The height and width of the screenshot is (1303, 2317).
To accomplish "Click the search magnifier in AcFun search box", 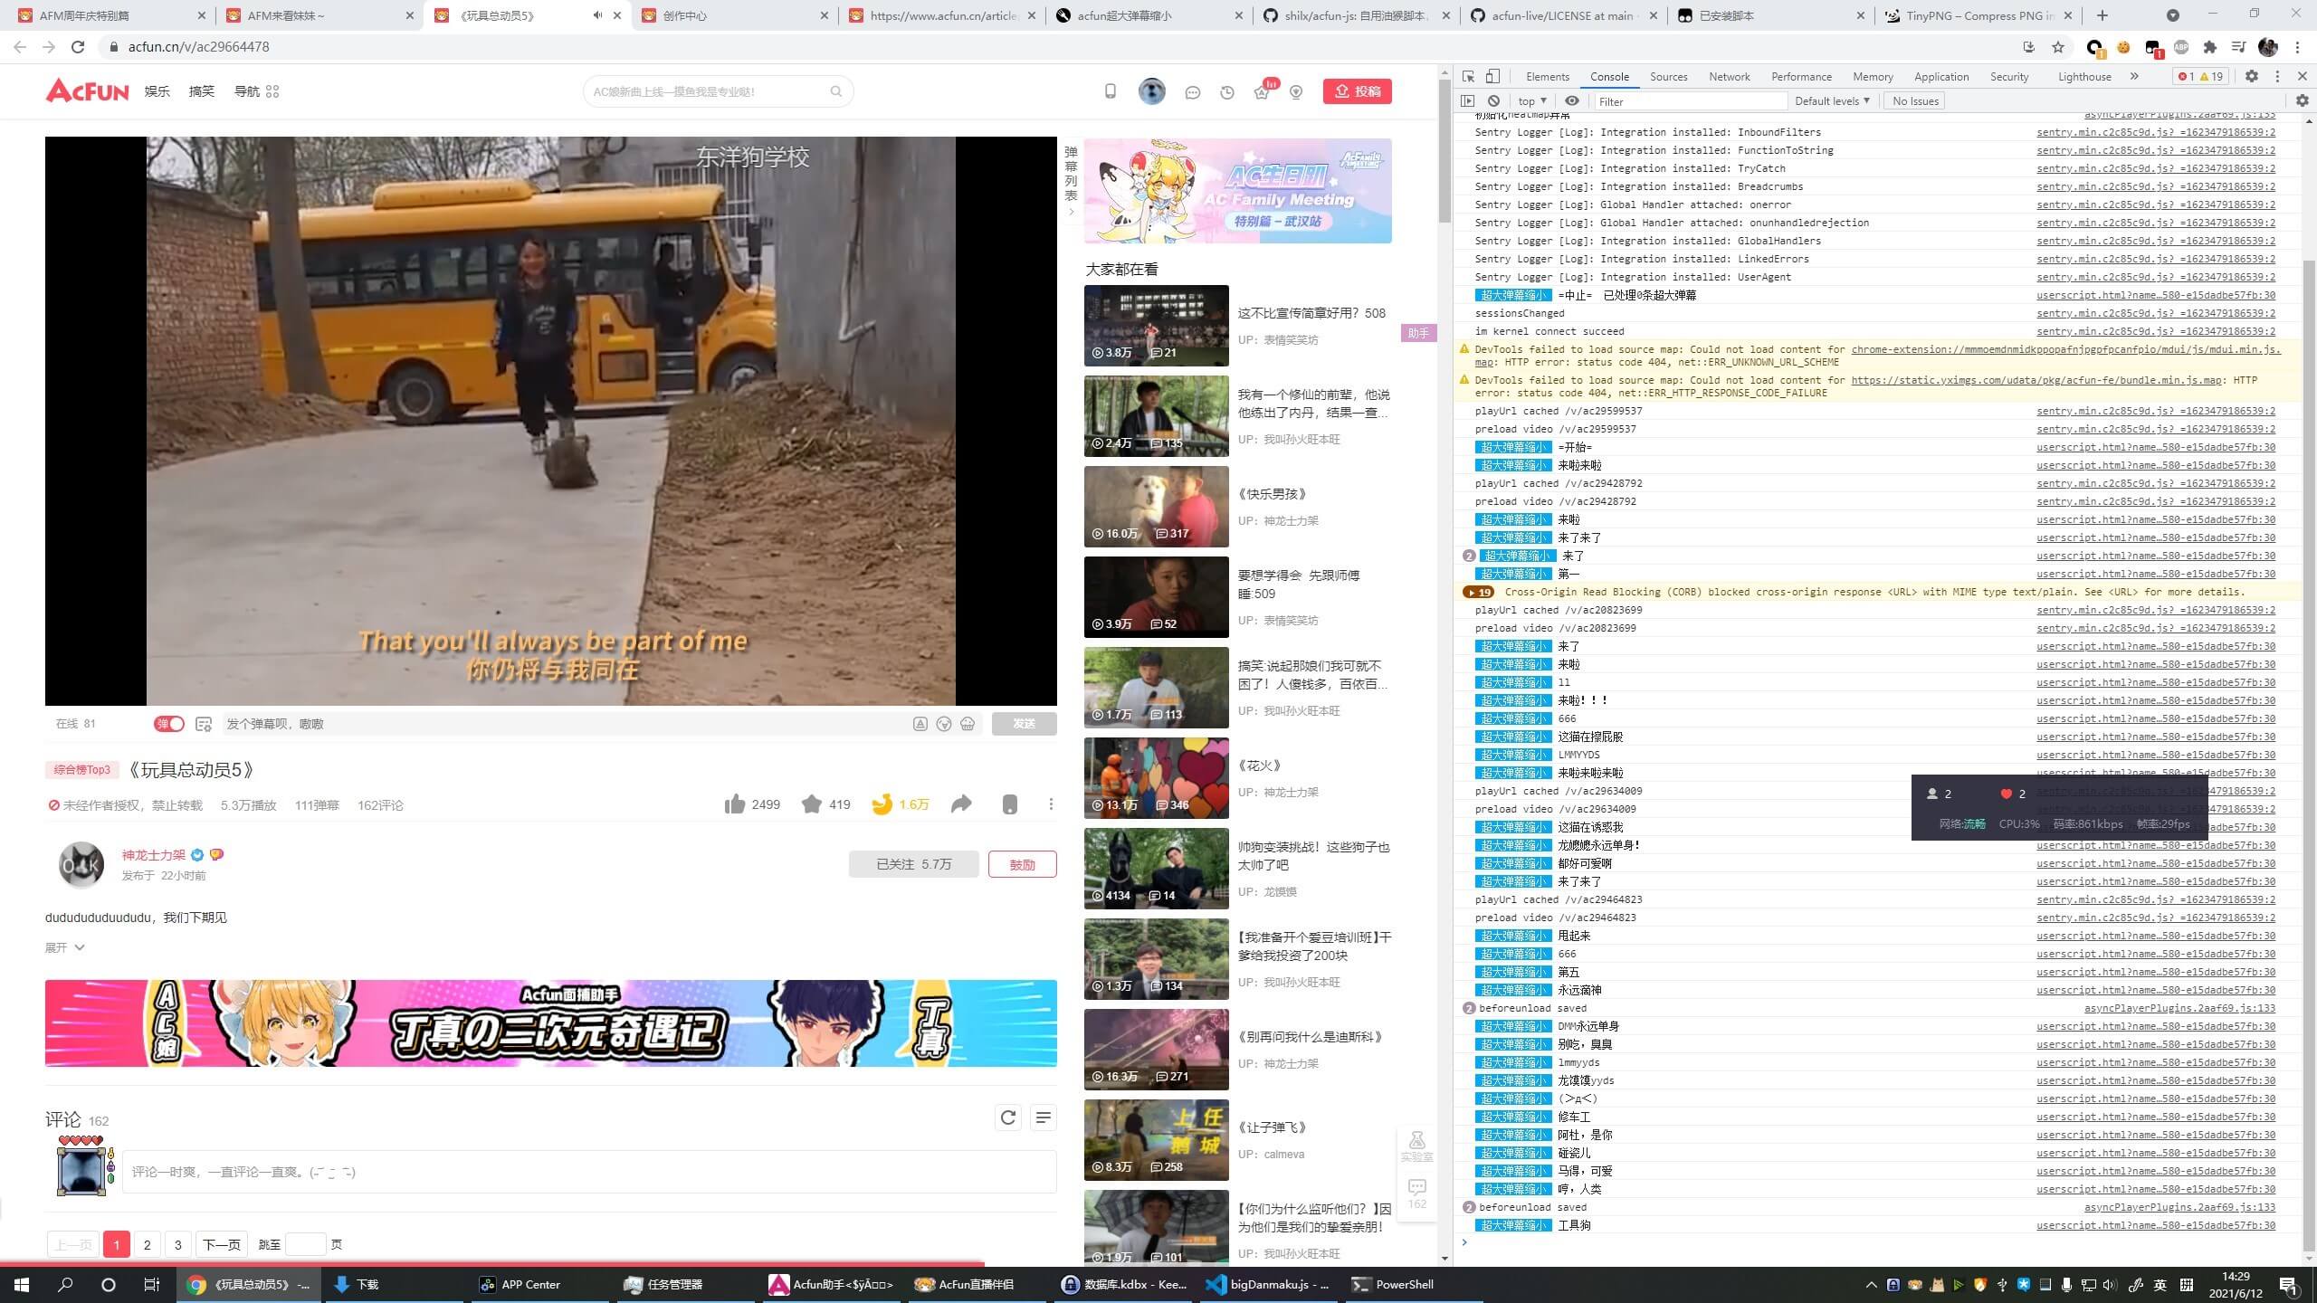I will 836,91.
